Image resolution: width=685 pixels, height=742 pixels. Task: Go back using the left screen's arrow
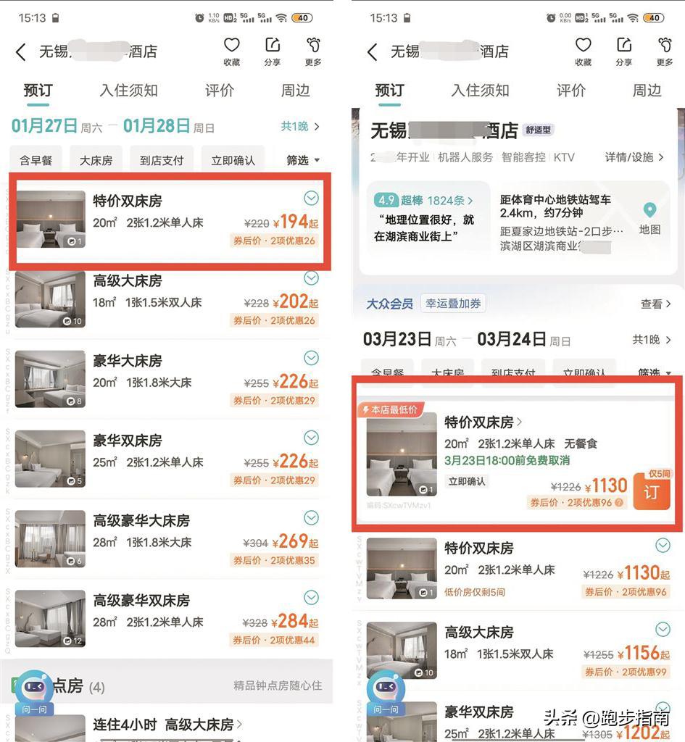[x=21, y=51]
